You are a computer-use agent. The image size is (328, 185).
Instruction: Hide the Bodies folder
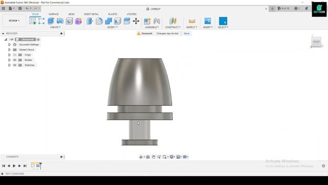pos(15,60)
